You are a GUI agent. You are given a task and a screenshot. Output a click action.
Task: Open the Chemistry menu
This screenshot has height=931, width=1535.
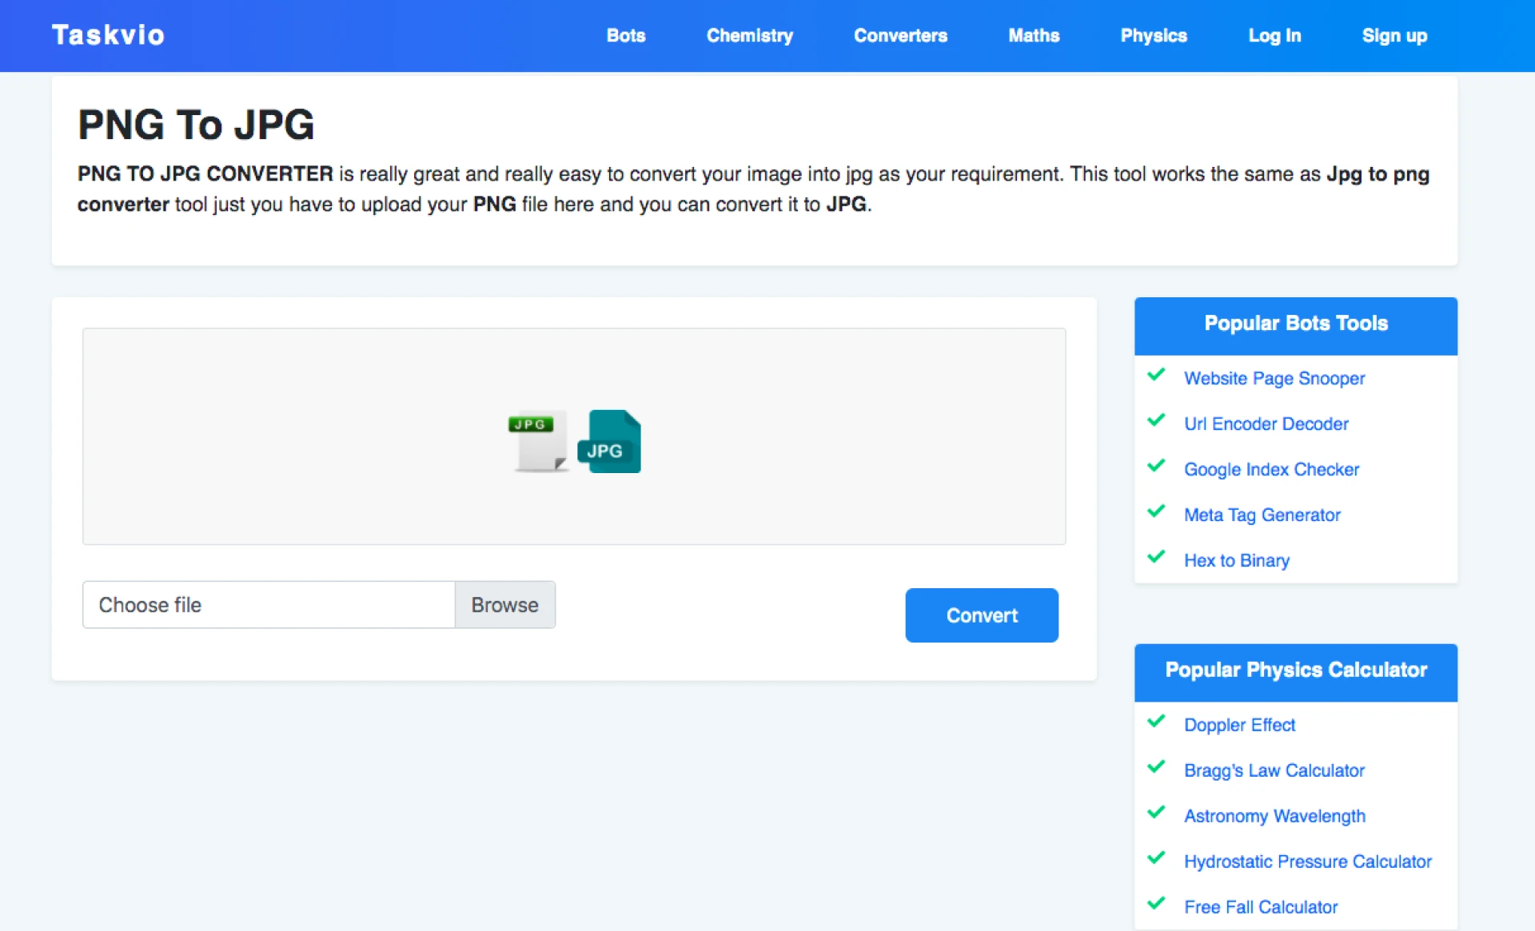[749, 36]
